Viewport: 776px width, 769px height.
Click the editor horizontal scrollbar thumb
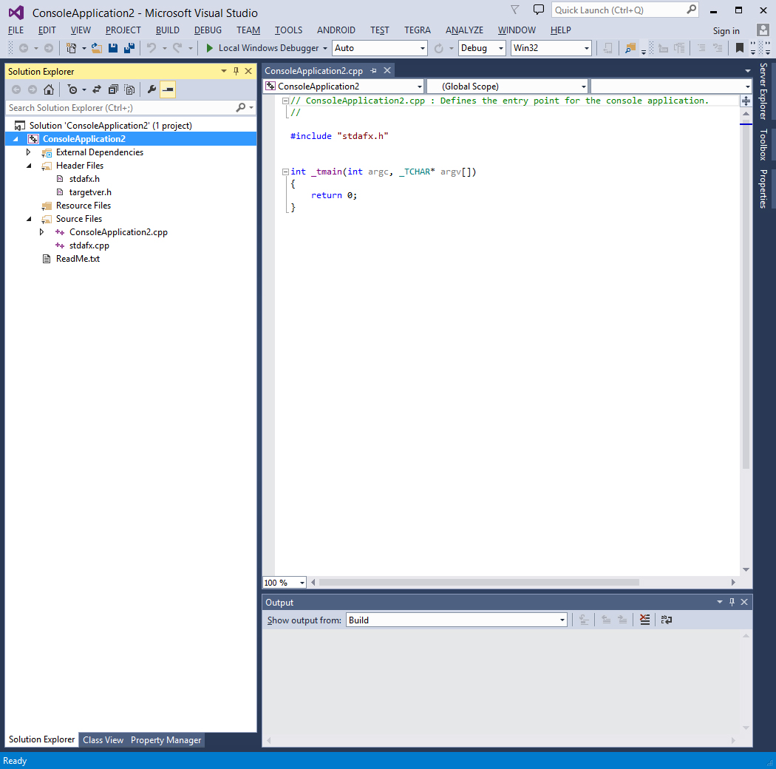pos(479,583)
